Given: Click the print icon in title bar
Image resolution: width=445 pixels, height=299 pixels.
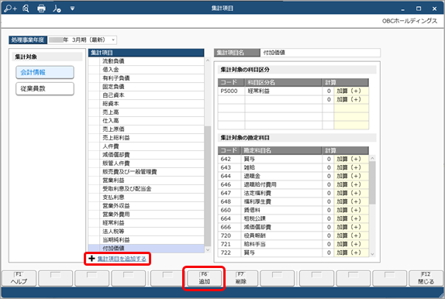Looking at the screenshot, I should coord(41,9).
